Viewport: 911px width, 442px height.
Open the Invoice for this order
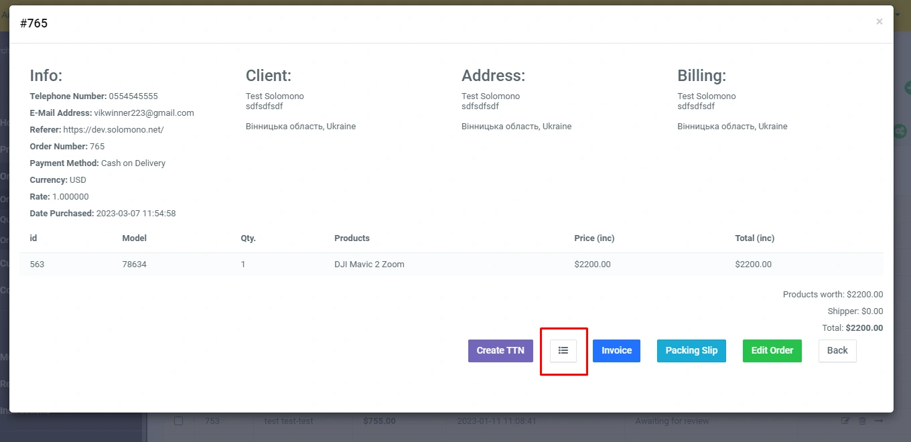pyautogui.click(x=616, y=350)
